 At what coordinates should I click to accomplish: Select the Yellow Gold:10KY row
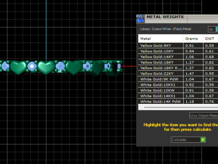(178, 51)
